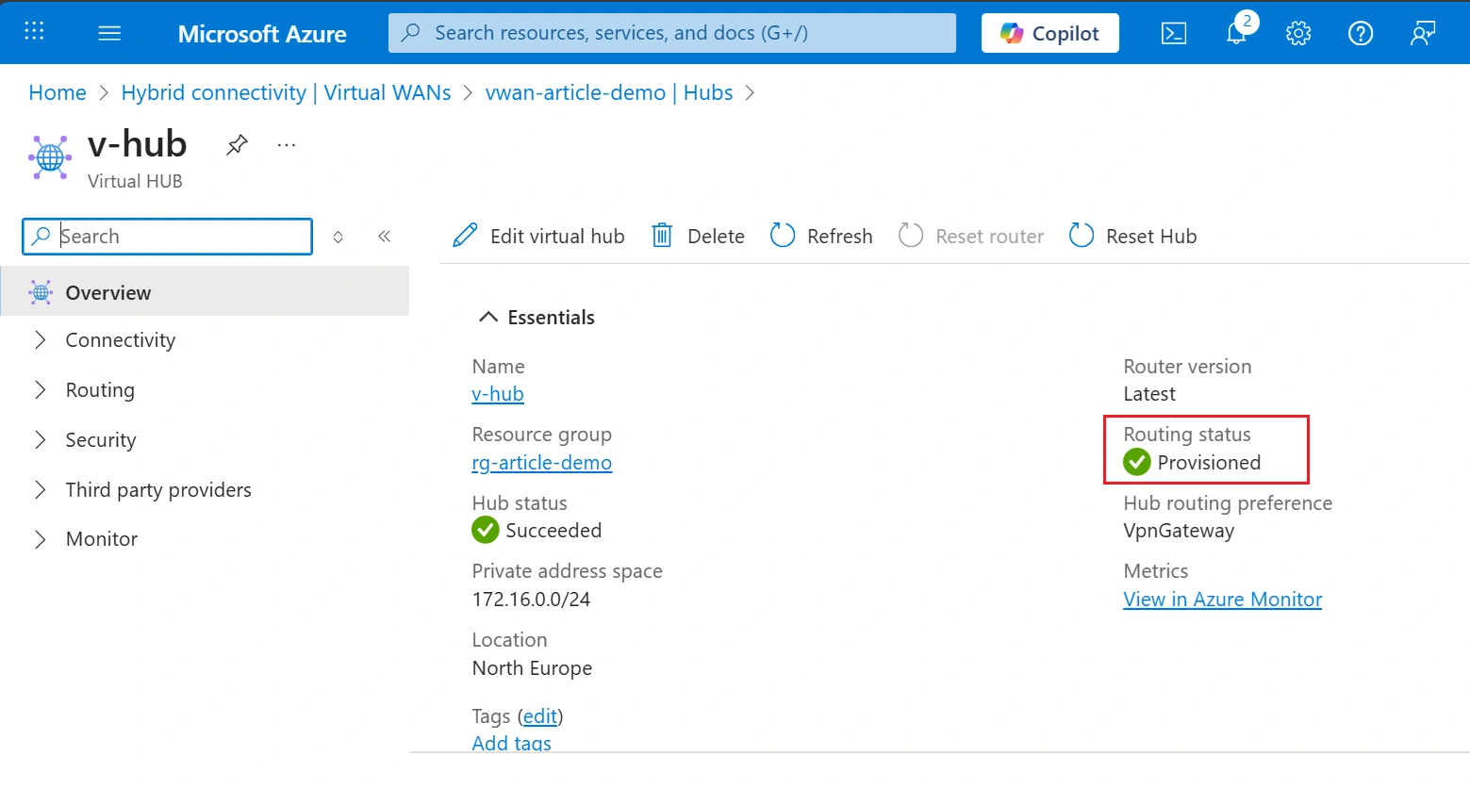
Task: Open the v-hub name link
Action: 498,394
